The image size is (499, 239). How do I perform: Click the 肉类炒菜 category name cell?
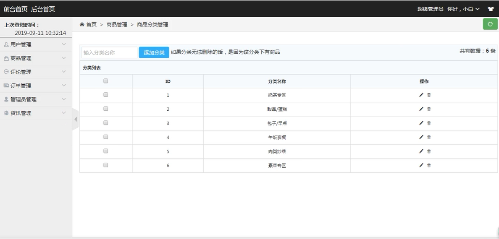coord(277,151)
